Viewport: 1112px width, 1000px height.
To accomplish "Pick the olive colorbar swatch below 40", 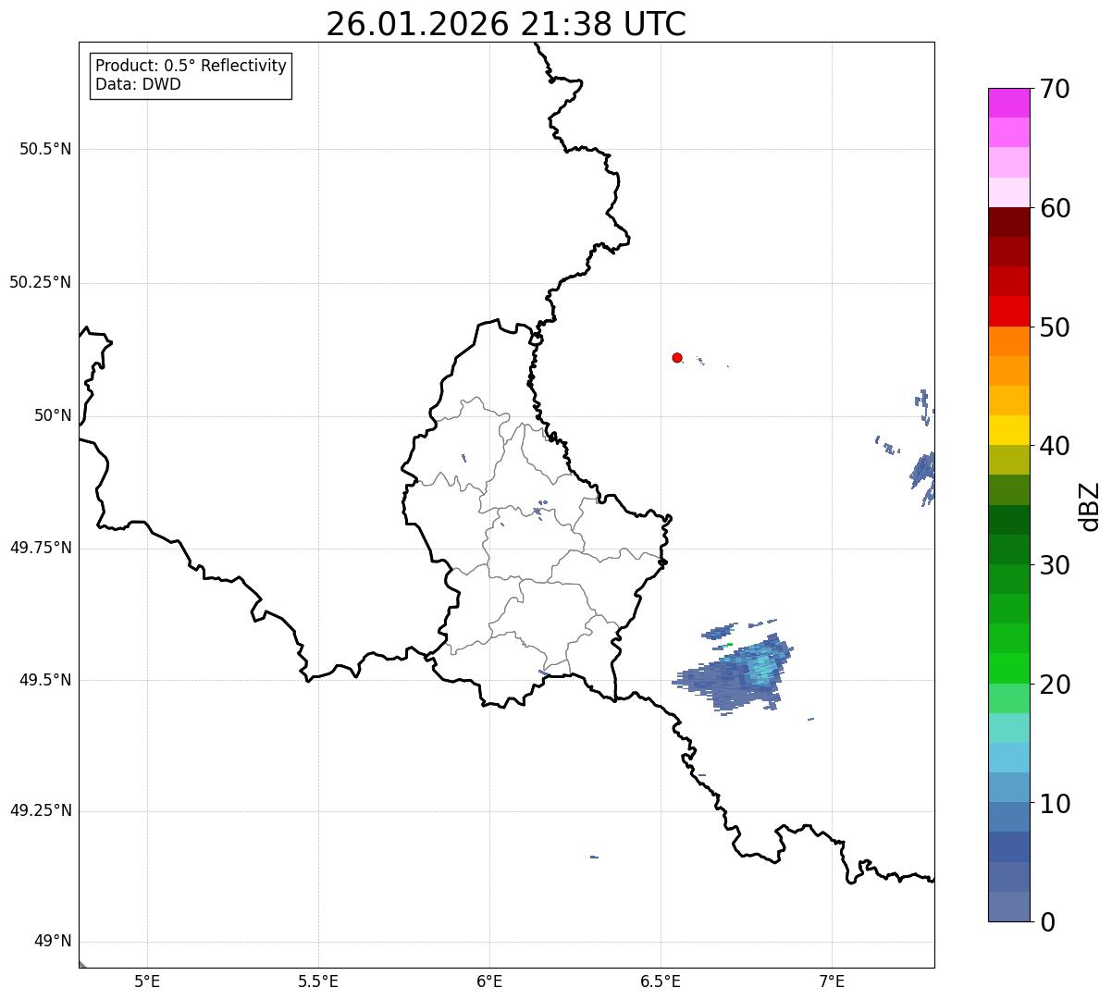I will (1008, 460).
